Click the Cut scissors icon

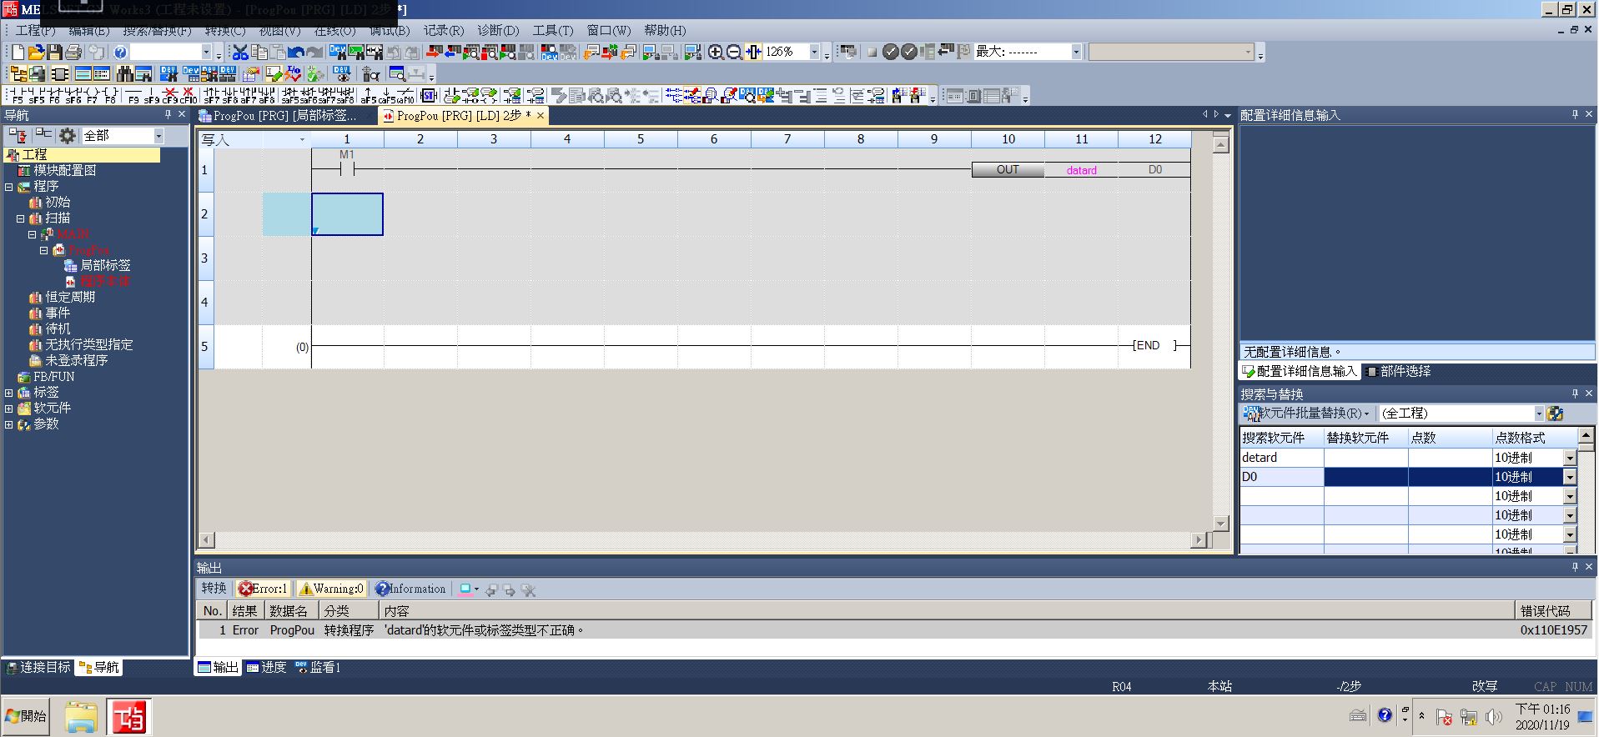pos(240,52)
